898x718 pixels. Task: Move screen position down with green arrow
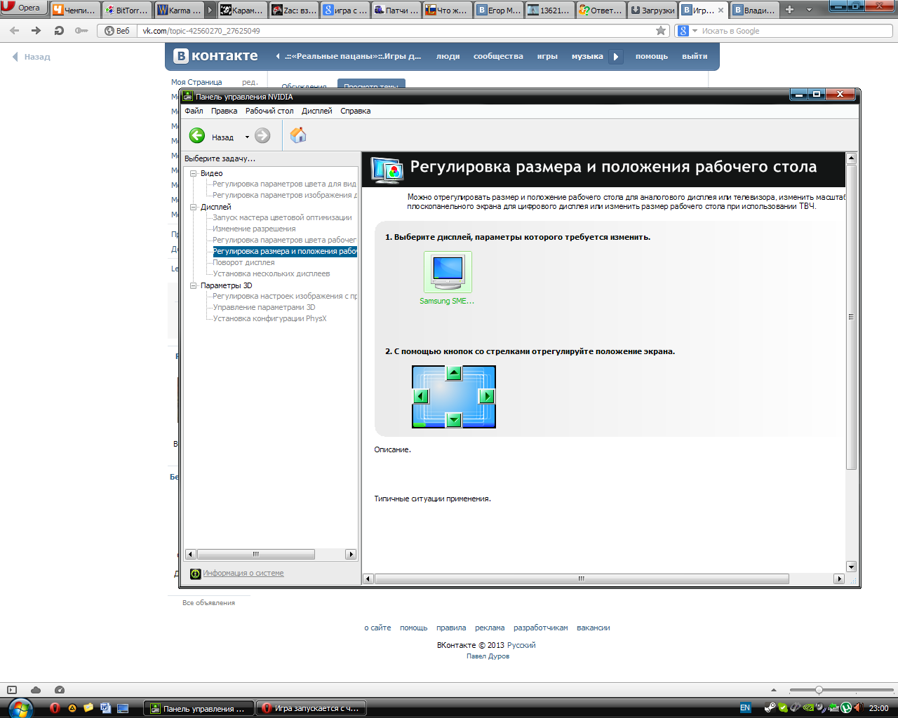click(x=454, y=420)
